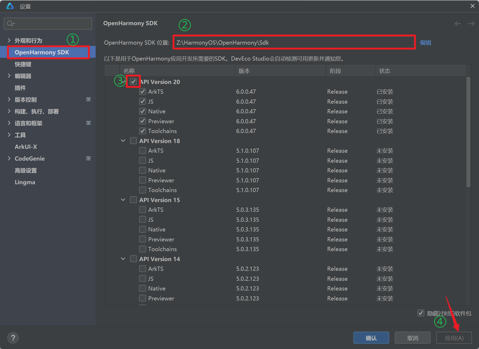This screenshot has width=479, height=349.
Task: Open the ArkUI-X settings page
Action: 26,147
